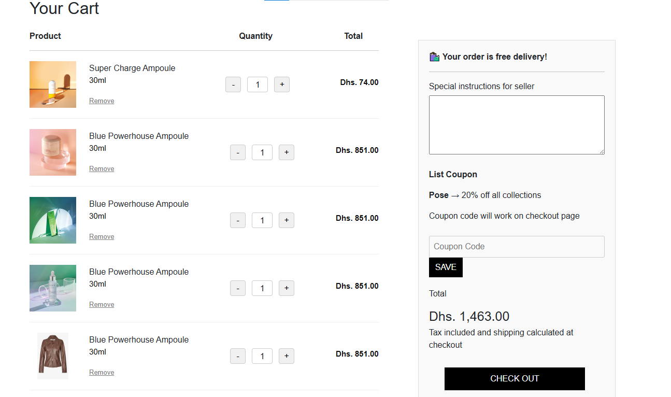The image size is (671, 397).
Task: Remove the pink jar product from cart
Action: (102, 169)
